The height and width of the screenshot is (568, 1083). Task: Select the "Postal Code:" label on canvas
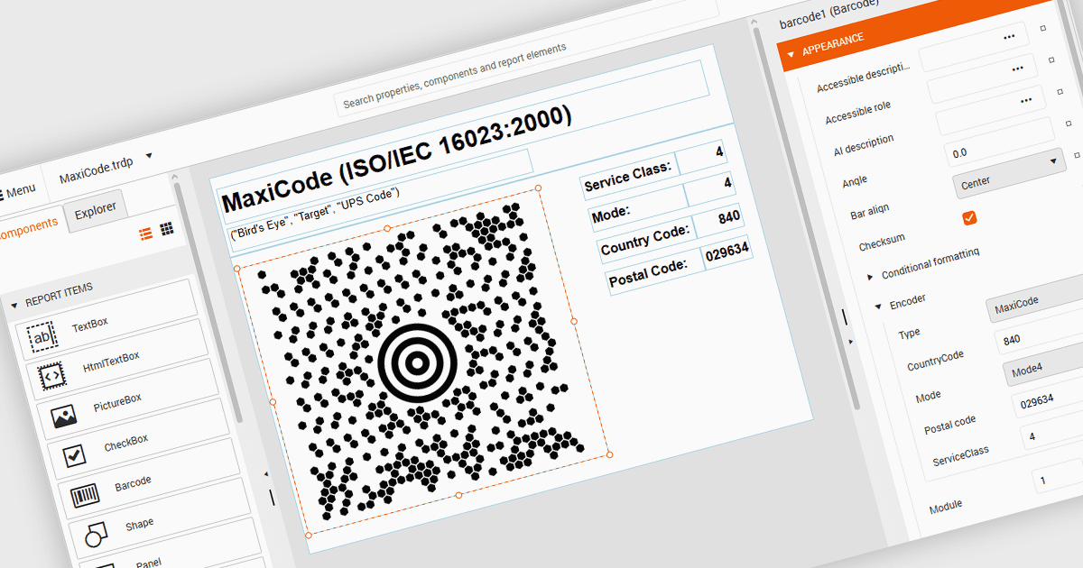[x=655, y=270]
